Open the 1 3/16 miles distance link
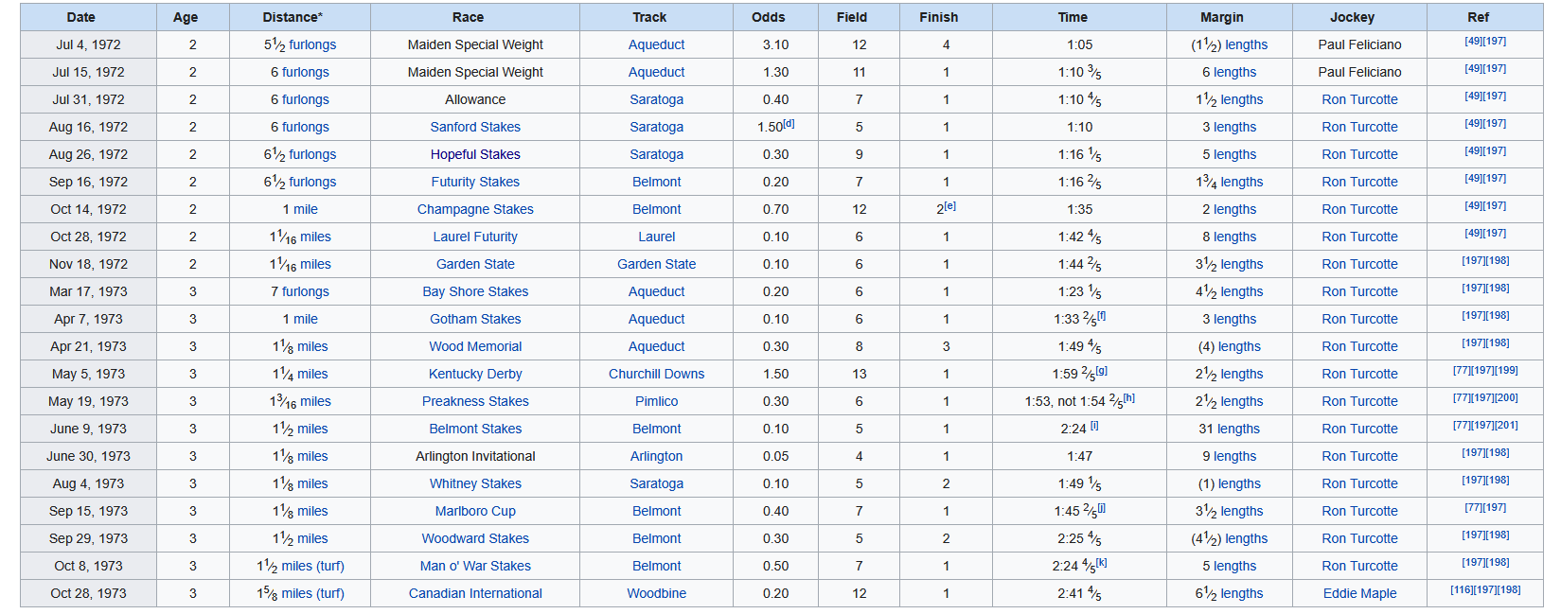The width and height of the screenshot is (1561, 614). pyautogui.click(x=315, y=401)
